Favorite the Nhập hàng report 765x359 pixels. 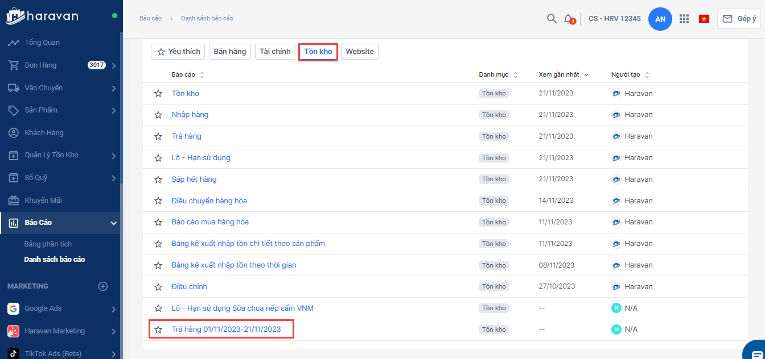point(158,115)
